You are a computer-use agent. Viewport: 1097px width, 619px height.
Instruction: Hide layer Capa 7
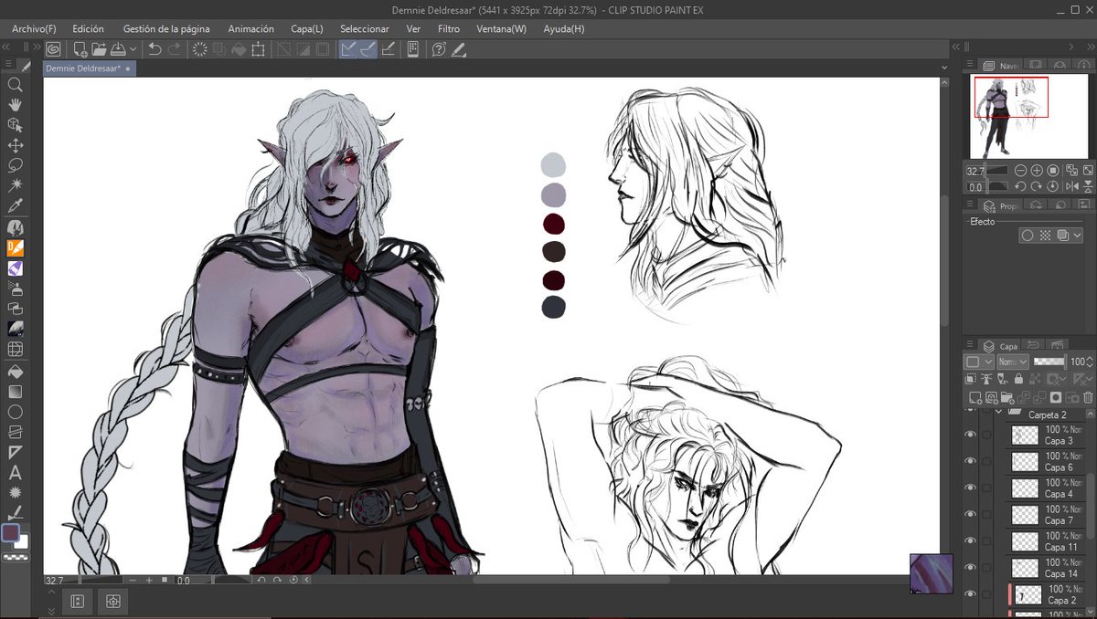point(971,515)
